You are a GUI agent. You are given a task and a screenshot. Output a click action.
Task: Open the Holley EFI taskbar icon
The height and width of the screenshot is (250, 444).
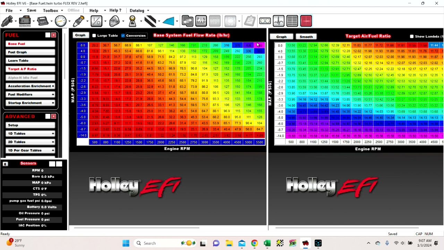pos(305,243)
